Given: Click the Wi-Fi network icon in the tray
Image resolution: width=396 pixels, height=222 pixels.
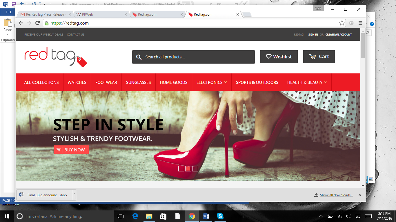Looking at the screenshot, I should pyautogui.click(x=339, y=216).
